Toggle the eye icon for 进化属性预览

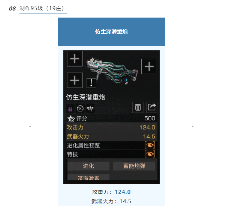[150, 145]
